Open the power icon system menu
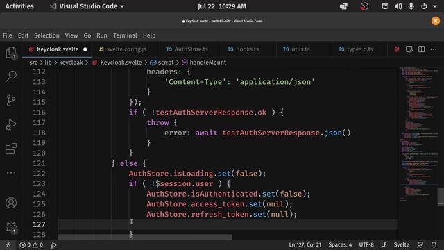 [x=424, y=6]
